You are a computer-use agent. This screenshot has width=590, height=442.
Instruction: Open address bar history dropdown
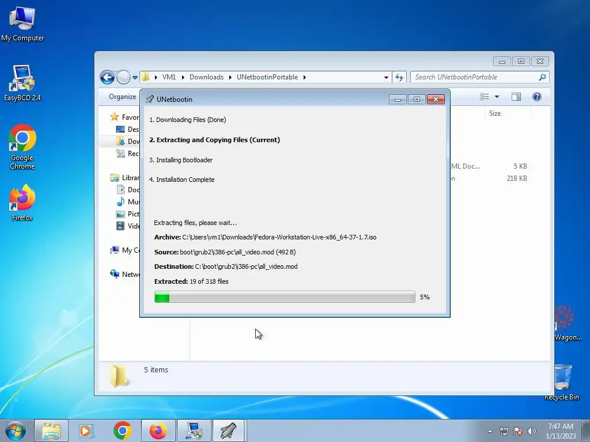click(386, 78)
